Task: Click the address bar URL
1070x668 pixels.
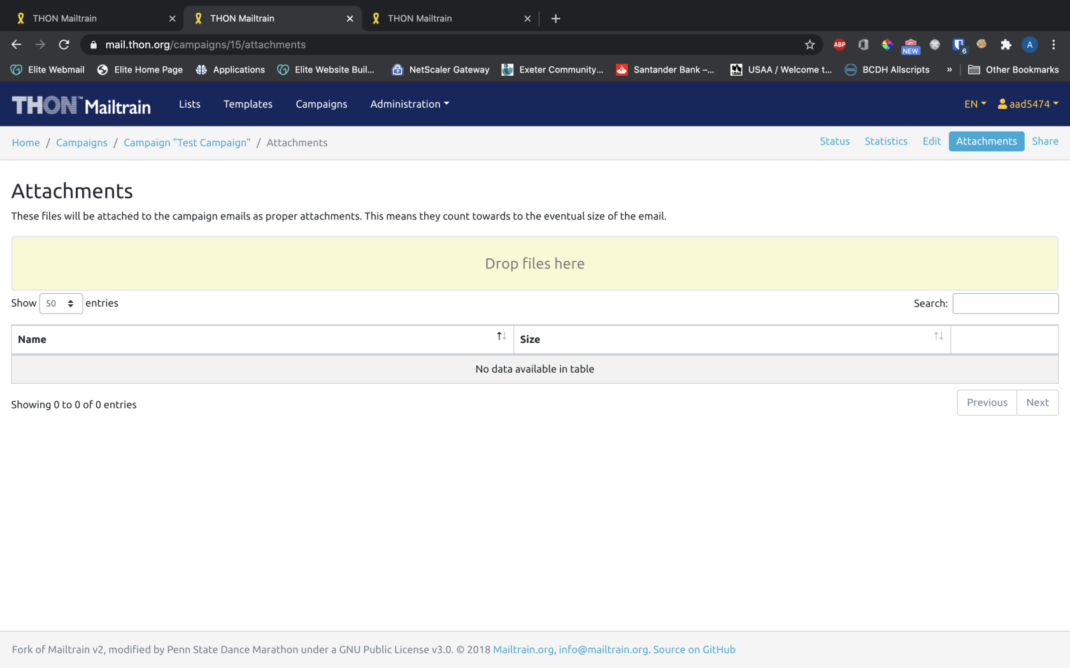Action: (205, 45)
